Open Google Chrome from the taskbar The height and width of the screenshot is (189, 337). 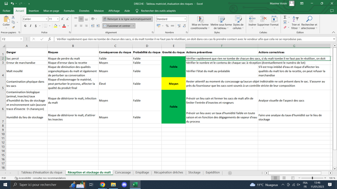[103, 185]
